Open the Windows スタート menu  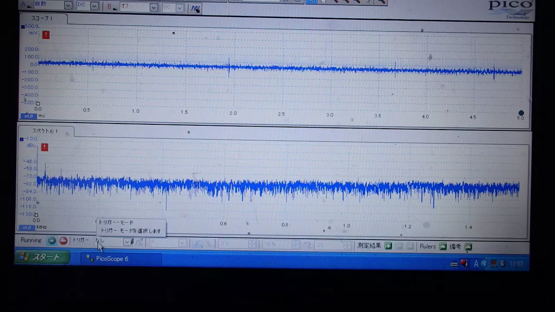(x=43, y=257)
